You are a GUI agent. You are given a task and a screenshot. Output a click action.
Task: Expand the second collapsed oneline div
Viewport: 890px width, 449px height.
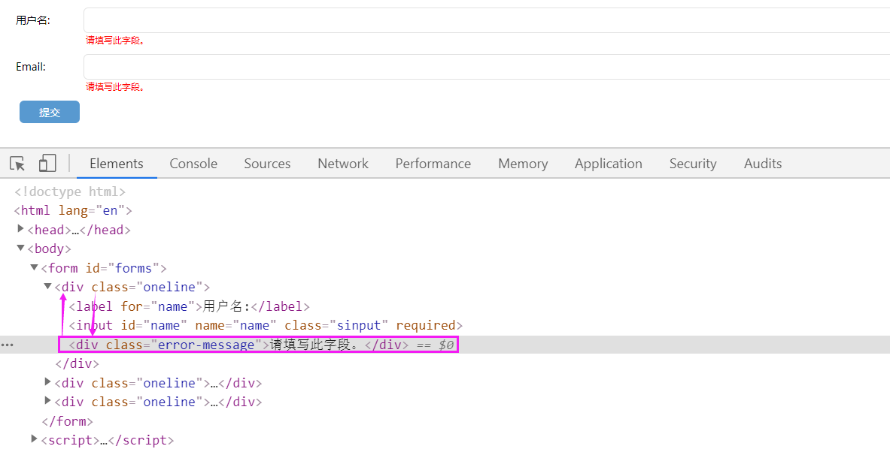tap(48, 382)
